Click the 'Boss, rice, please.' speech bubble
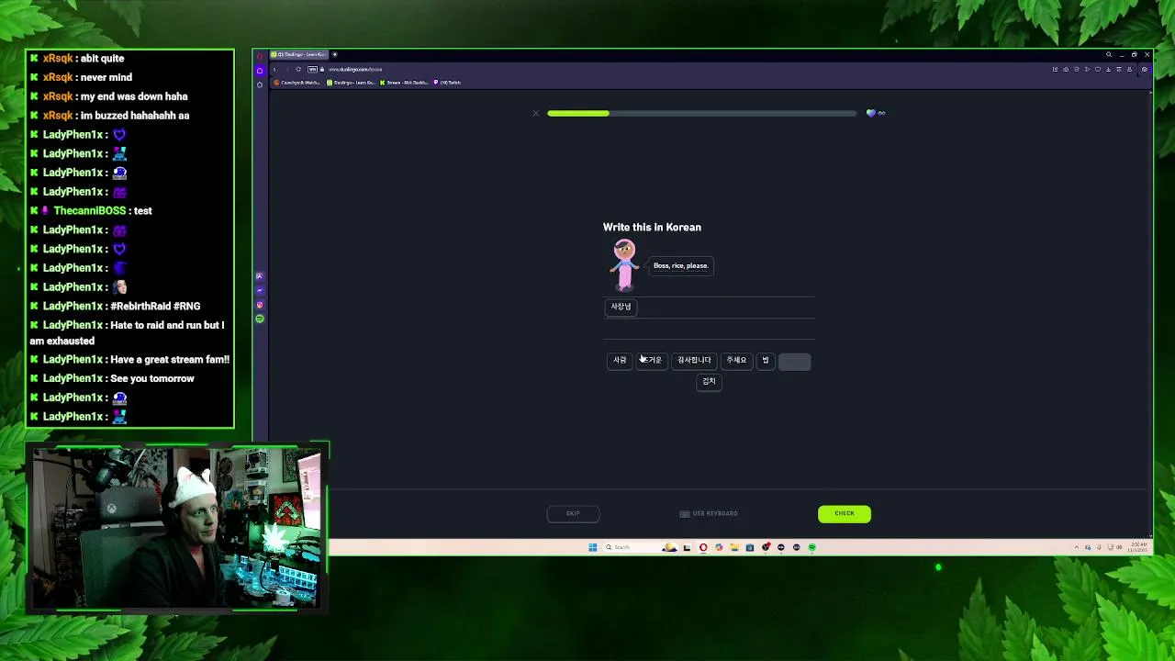The image size is (1175, 661). pyautogui.click(x=680, y=265)
